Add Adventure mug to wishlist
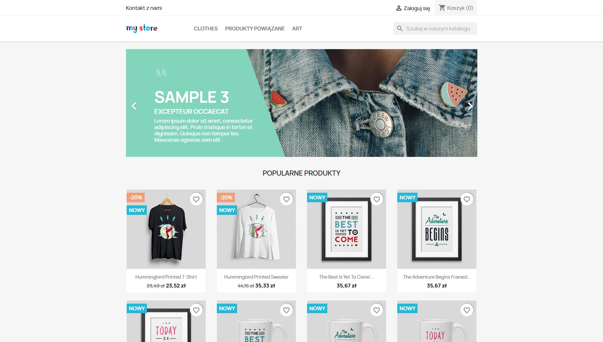Viewport: 603px width, 342px height. click(x=377, y=310)
